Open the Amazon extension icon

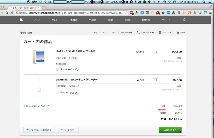tap(137, 13)
